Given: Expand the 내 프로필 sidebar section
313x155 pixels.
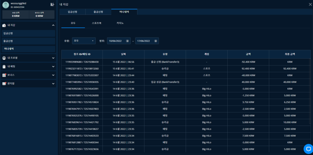Looking at the screenshot, I should (53, 58).
